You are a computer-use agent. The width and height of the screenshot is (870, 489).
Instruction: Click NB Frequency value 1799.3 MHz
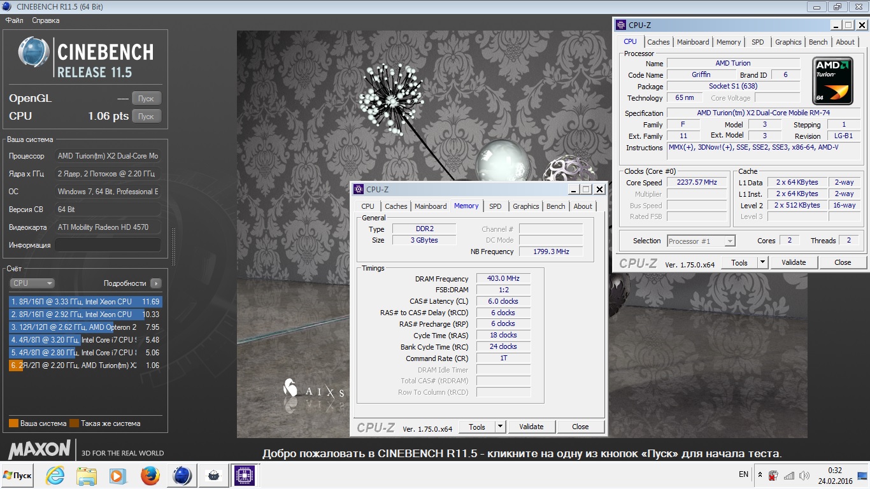[x=551, y=252]
